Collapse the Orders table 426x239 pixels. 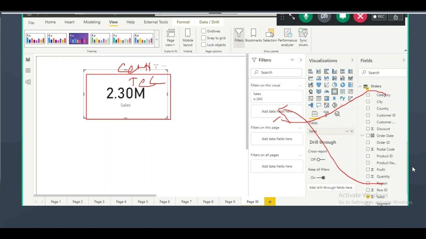coord(360,86)
